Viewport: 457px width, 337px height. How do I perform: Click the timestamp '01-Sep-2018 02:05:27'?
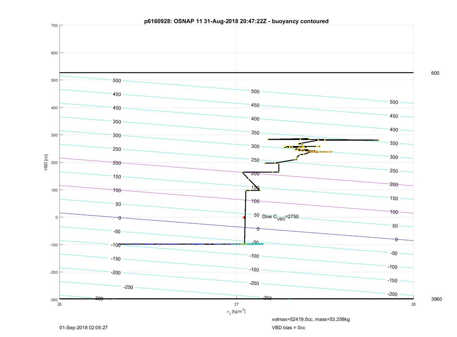tap(84, 327)
